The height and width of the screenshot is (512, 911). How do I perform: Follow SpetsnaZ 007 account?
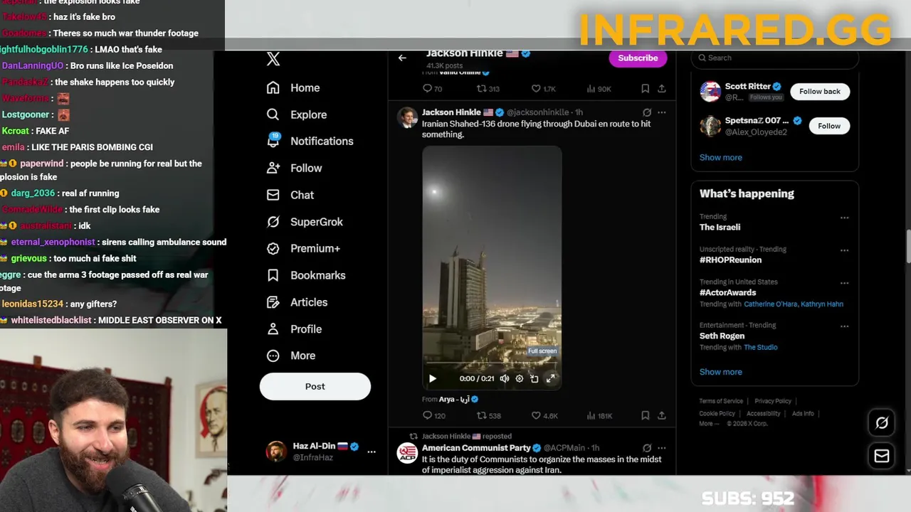[x=829, y=126]
